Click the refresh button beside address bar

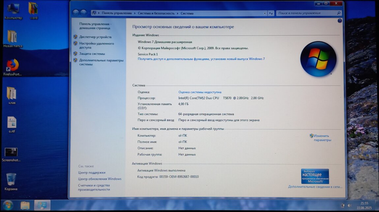tap(271, 13)
